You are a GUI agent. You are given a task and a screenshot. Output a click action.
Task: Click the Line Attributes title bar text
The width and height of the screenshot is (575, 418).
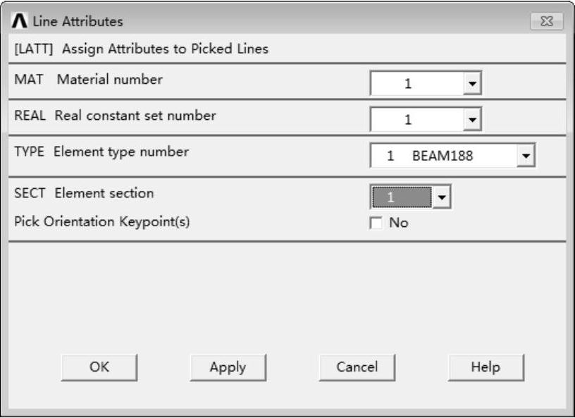pos(77,21)
